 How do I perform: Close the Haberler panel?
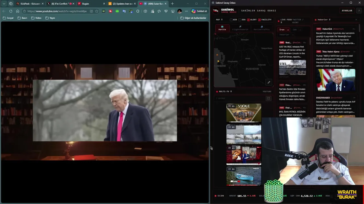pos(356,20)
